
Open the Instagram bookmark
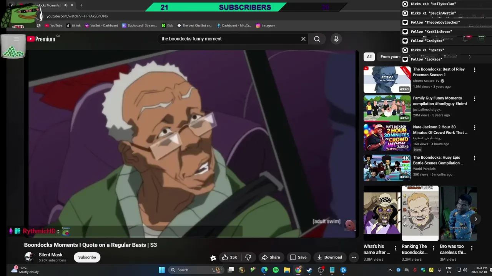pos(266,26)
